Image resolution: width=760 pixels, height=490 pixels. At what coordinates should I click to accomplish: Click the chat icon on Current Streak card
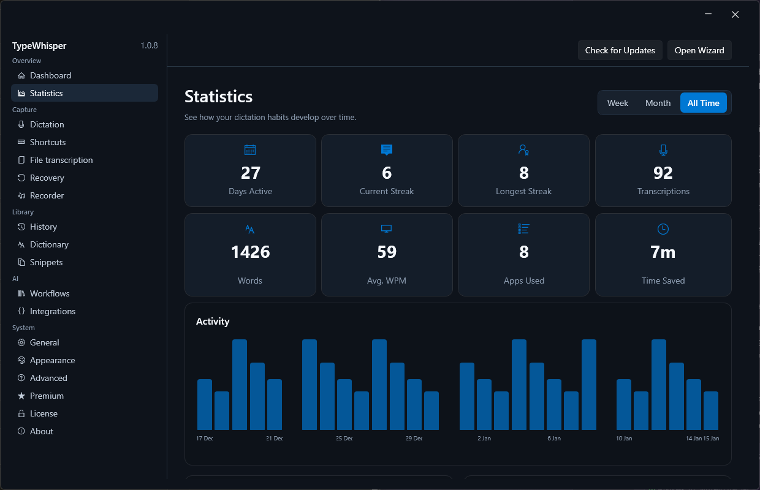[387, 149]
